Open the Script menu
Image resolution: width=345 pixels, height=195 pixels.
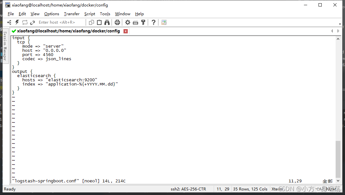pos(90,14)
